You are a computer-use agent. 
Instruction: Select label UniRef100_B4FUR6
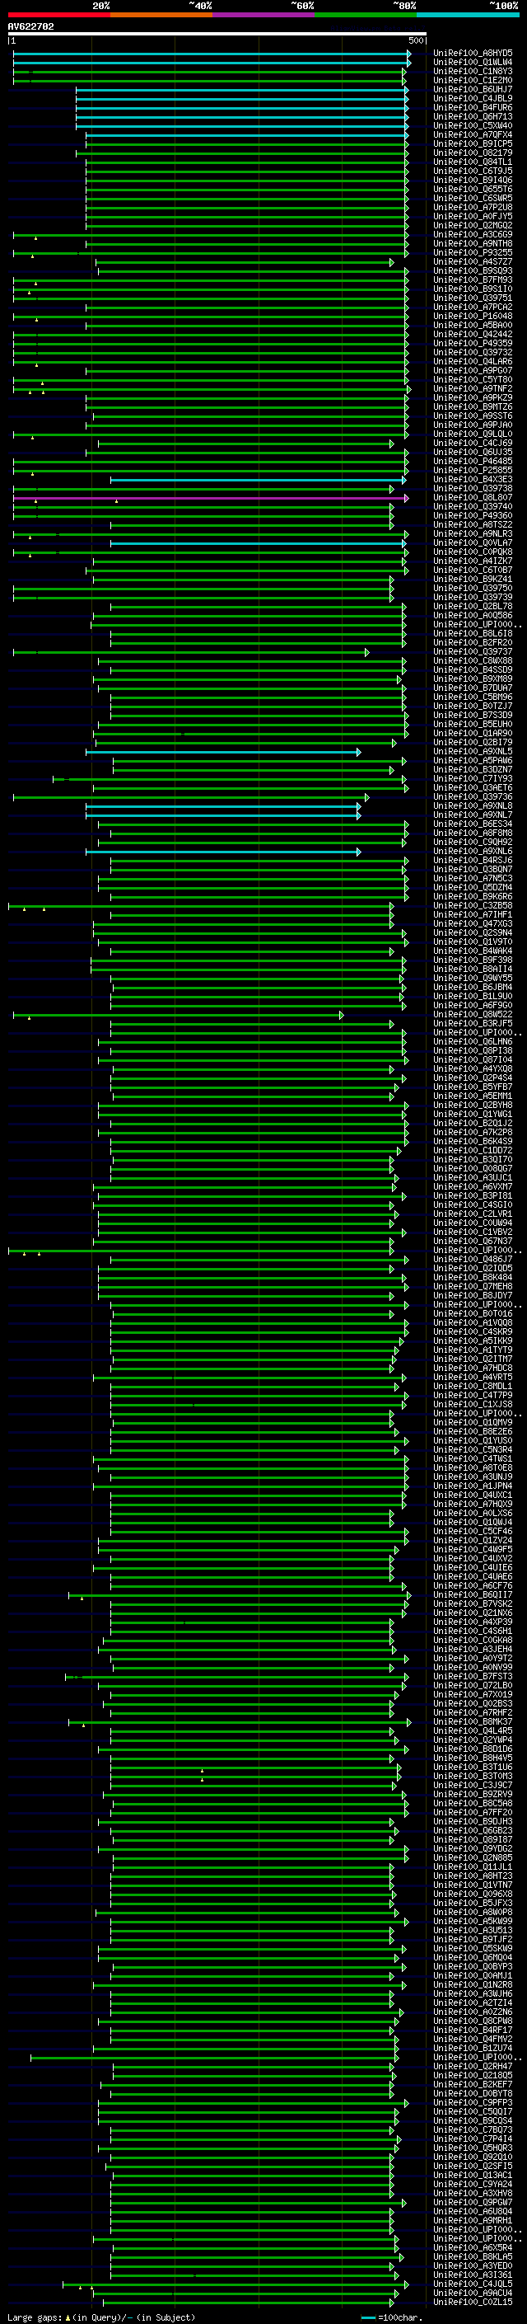(x=472, y=107)
